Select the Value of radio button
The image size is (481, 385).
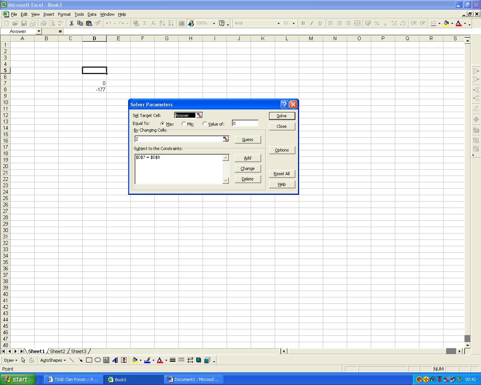pyautogui.click(x=204, y=124)
